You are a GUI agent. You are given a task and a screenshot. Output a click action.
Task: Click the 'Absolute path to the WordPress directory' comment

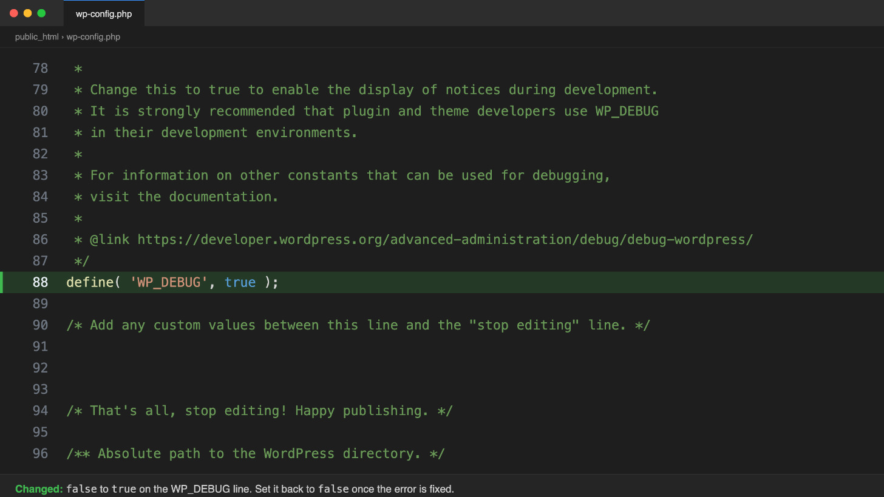point(256,453)
